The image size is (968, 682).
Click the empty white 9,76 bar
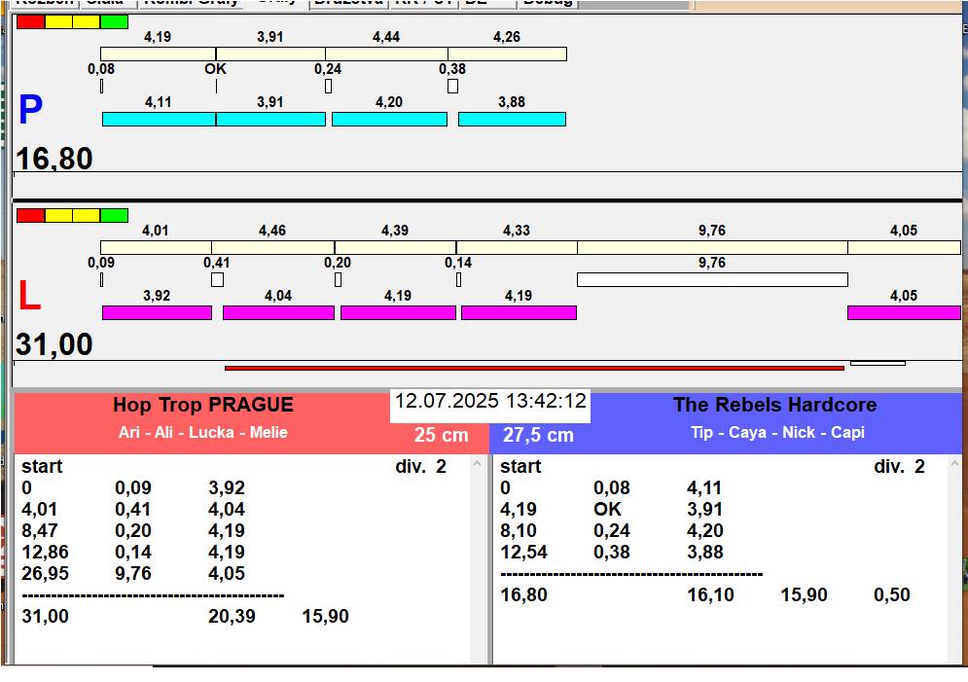(711, 279)
